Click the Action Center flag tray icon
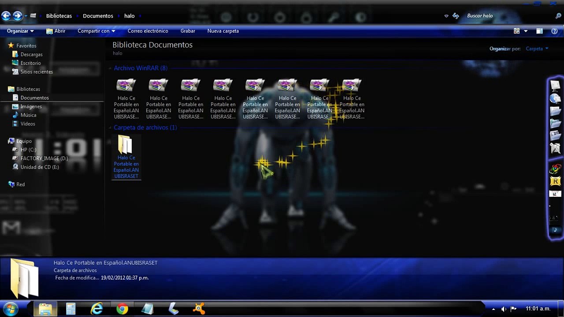The width and height of the screenshot is (564, 317). (x=513, y=309)
